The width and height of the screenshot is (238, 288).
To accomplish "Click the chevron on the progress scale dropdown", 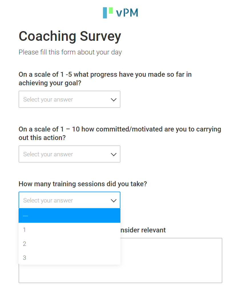I will coord(114,99).
